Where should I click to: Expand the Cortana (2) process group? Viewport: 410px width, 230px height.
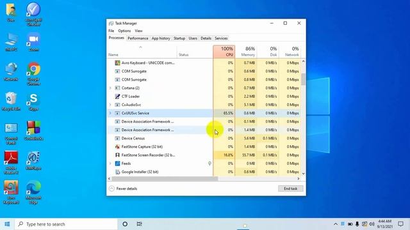110,88
